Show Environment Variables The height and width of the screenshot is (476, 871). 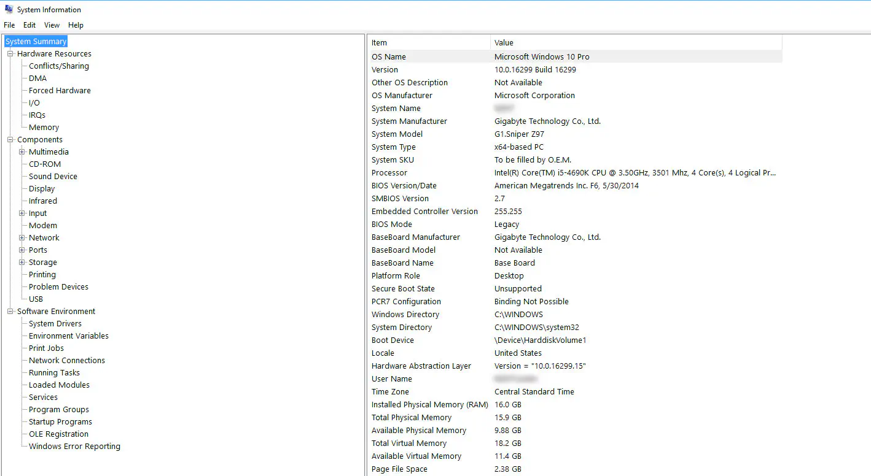[69, 336]
